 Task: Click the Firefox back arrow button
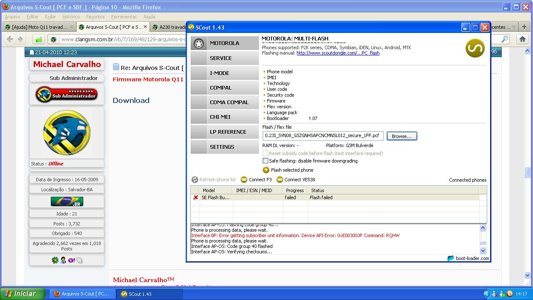click(x=10, y=39)
